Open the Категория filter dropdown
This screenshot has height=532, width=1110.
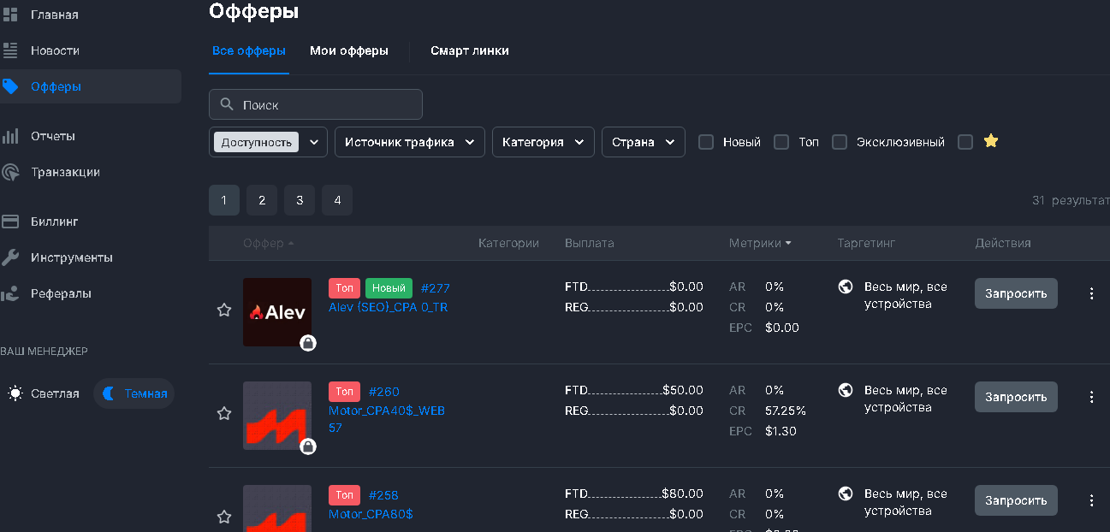pos(543,142)
